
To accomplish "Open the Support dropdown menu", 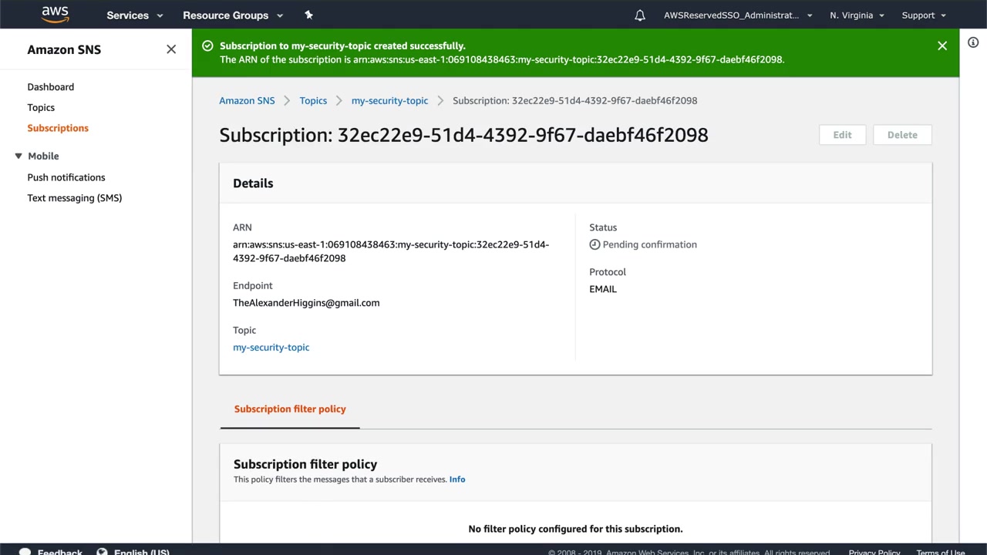I will pos(923,15).
